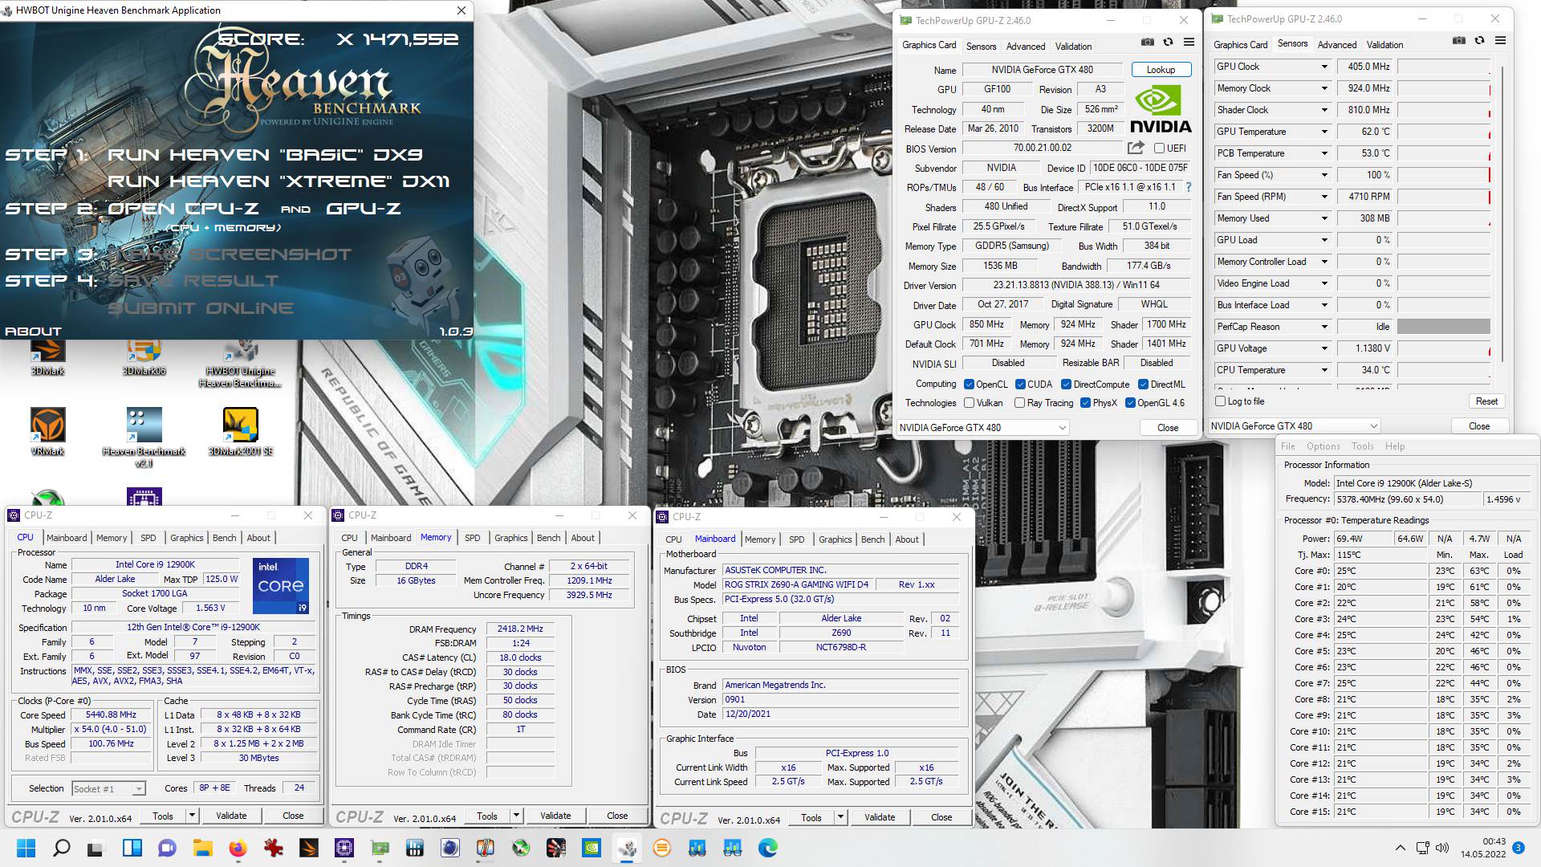
Task: Toggle DirectML checkbox
Action: tap(1143, 385)
